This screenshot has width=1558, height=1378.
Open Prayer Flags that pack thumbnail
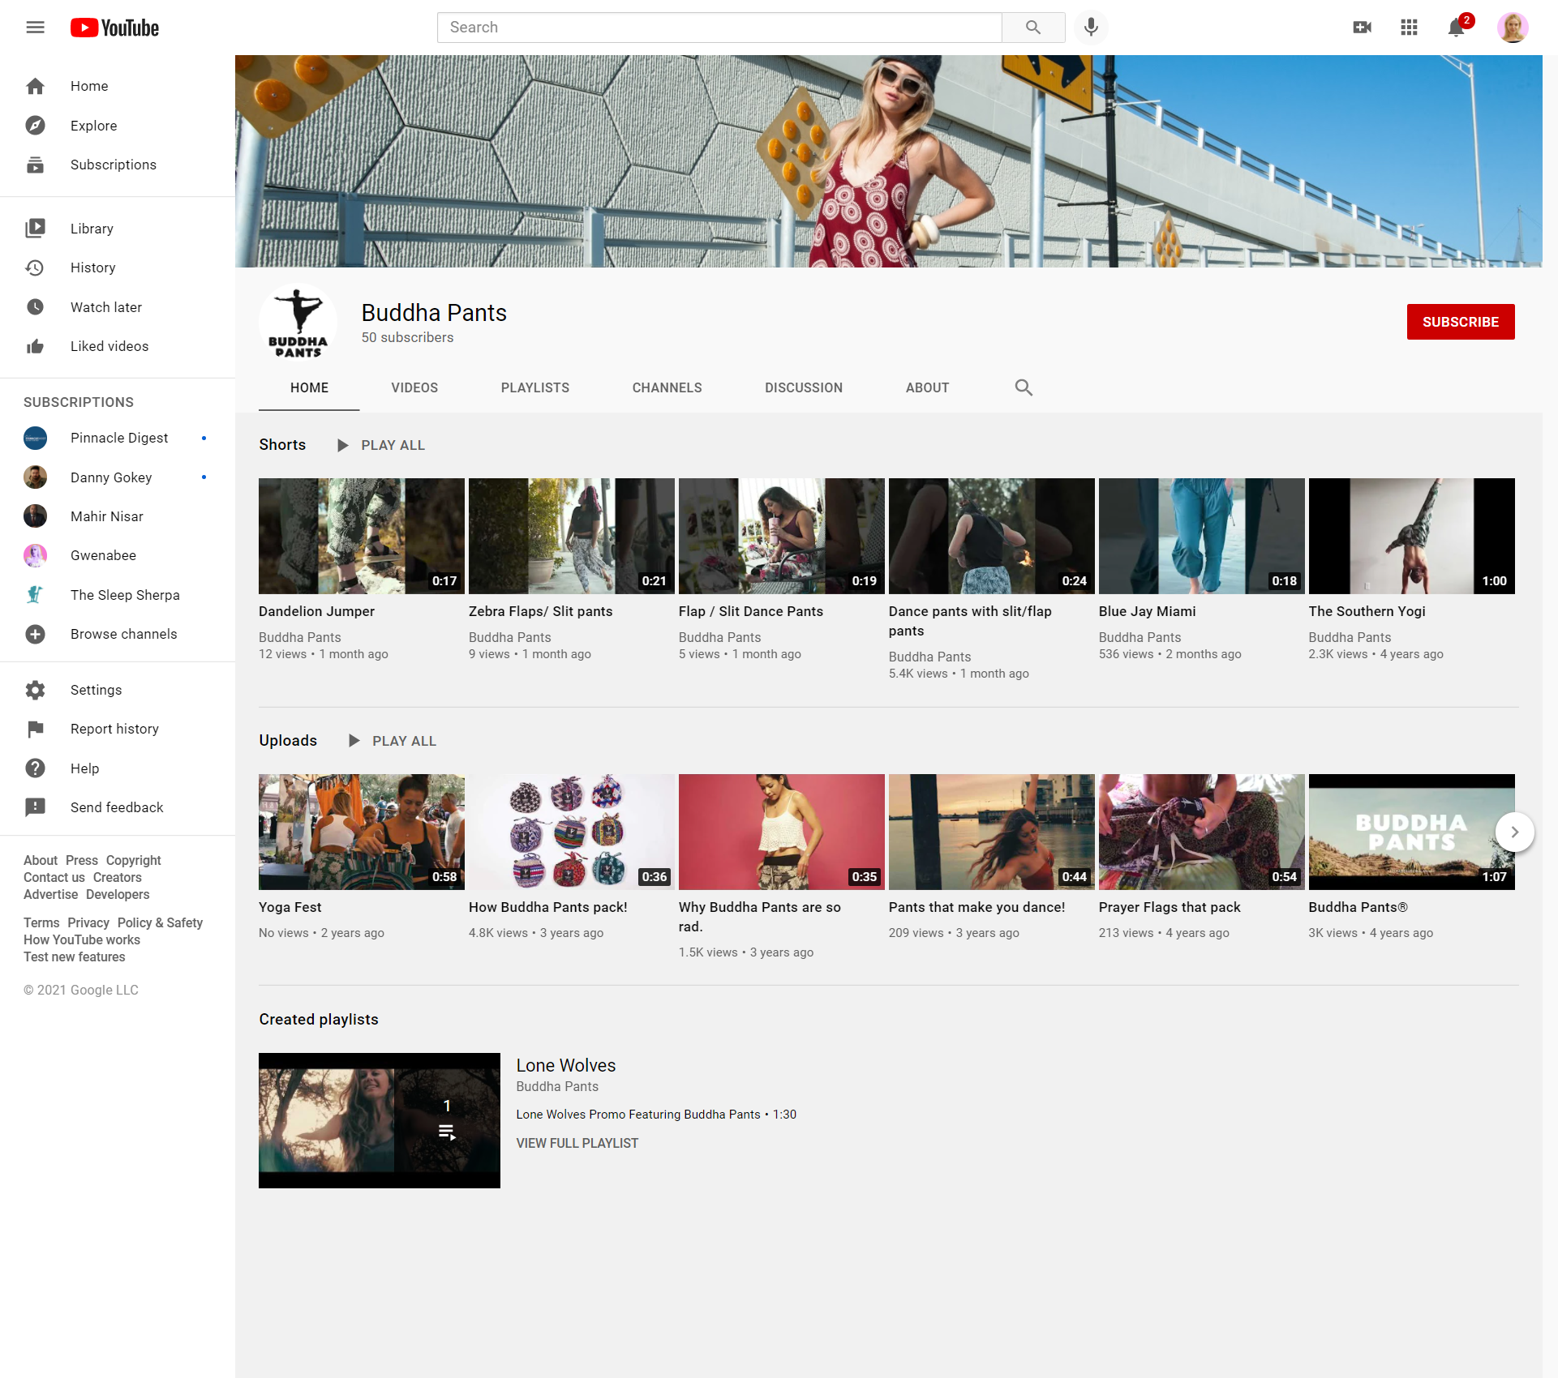1201,832
